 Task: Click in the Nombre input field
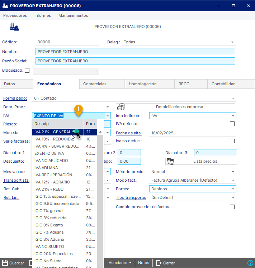click(135, 52)
